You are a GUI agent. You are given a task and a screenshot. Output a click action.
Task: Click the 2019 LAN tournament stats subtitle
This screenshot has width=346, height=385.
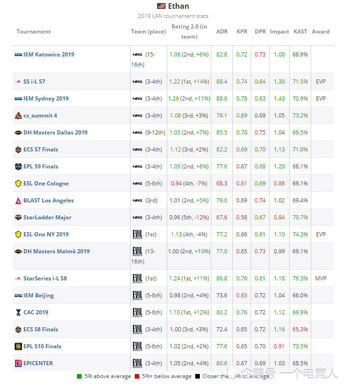coord(173,16)
